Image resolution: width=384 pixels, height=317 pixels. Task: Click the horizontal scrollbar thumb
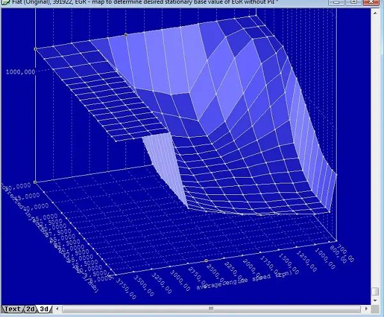point(211,309)
